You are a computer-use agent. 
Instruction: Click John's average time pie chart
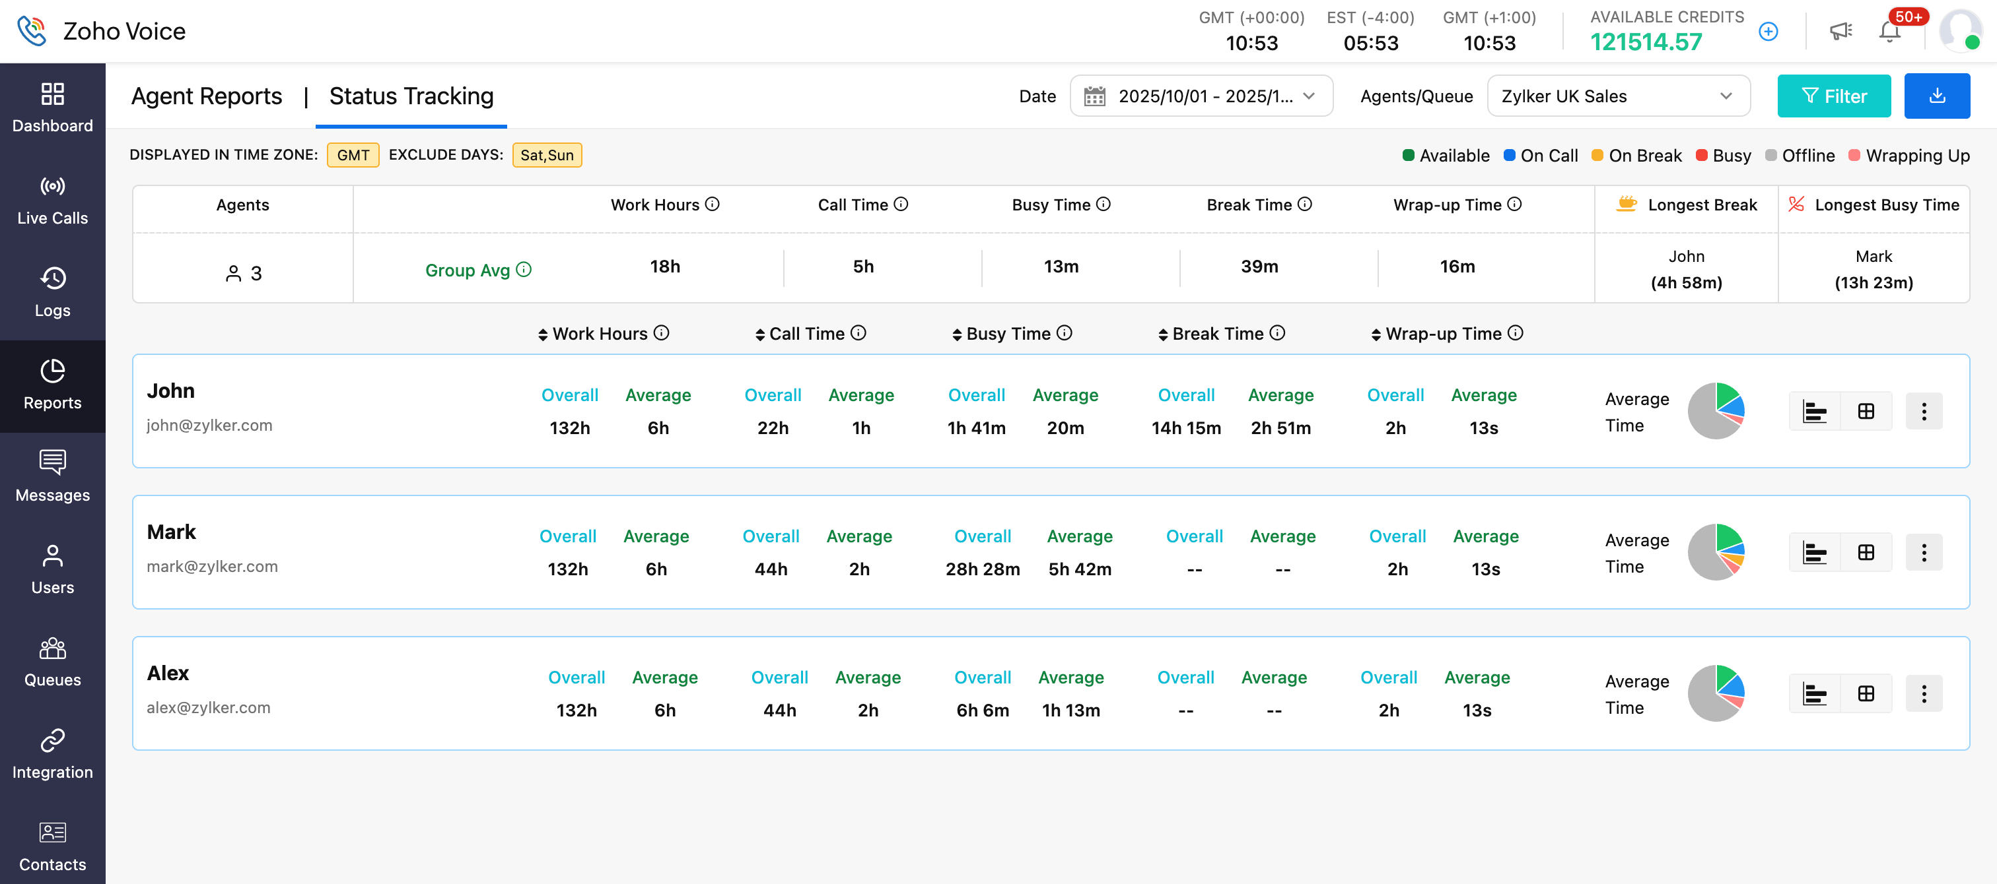(1716, 412)
